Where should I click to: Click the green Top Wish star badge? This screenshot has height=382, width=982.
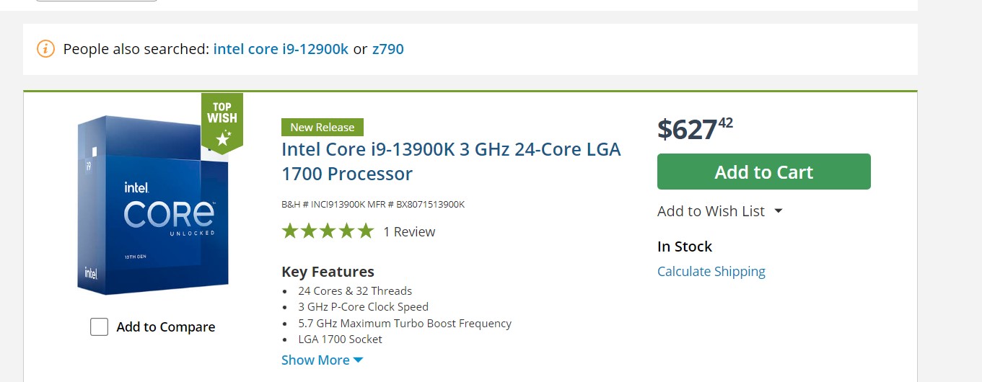pos(222,122)
